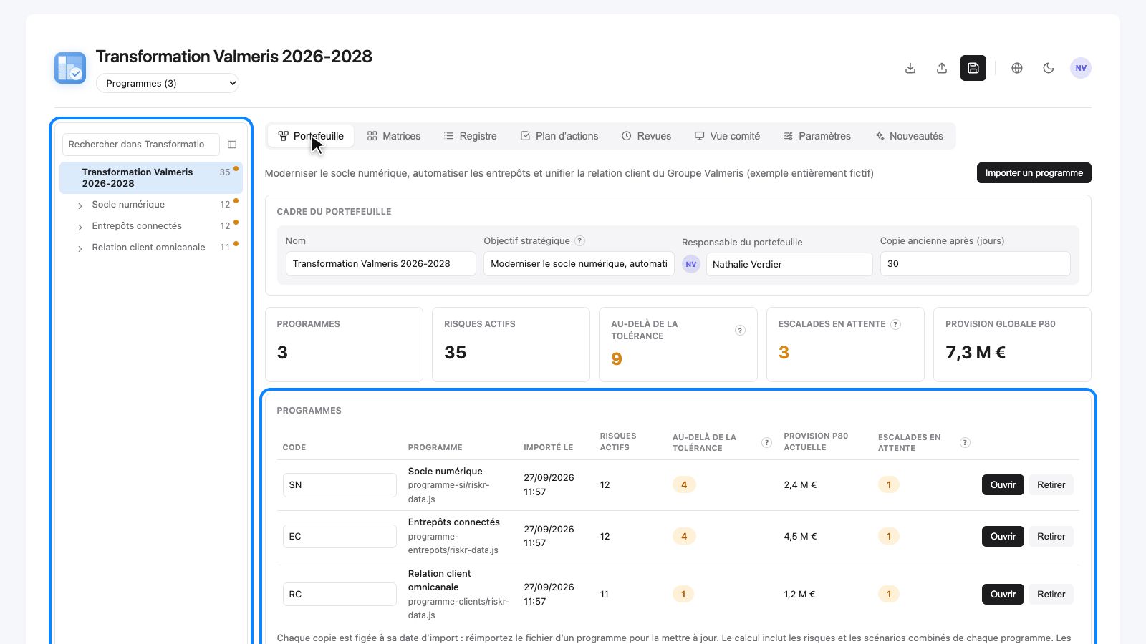Viewport: 1146px width, 644px height.
Task: Collapse sidebar panel icon next to search
Action: click(x=232, y=145)
